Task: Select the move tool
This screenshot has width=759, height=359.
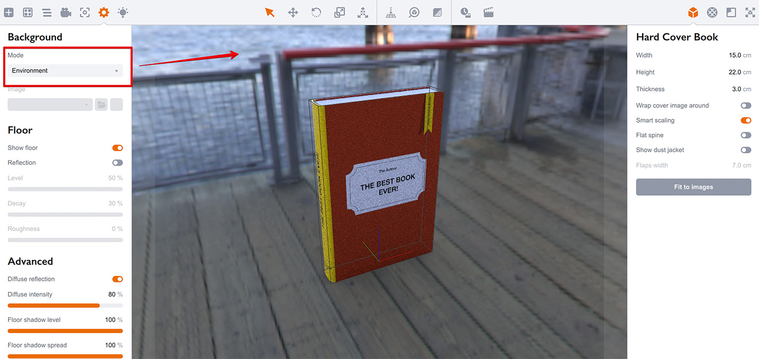Action: click(293, 12)
